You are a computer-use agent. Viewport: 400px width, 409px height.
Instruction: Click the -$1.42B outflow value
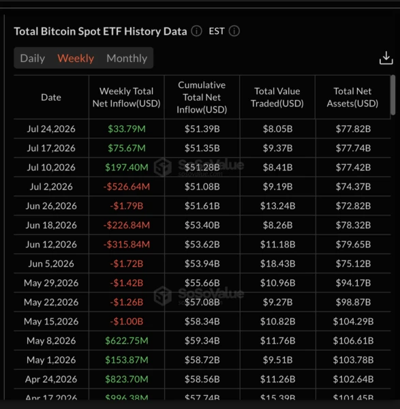point(127,283)
